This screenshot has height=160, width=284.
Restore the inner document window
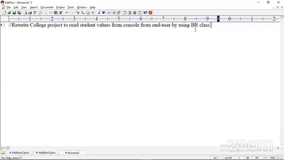[x=277, y=8]
